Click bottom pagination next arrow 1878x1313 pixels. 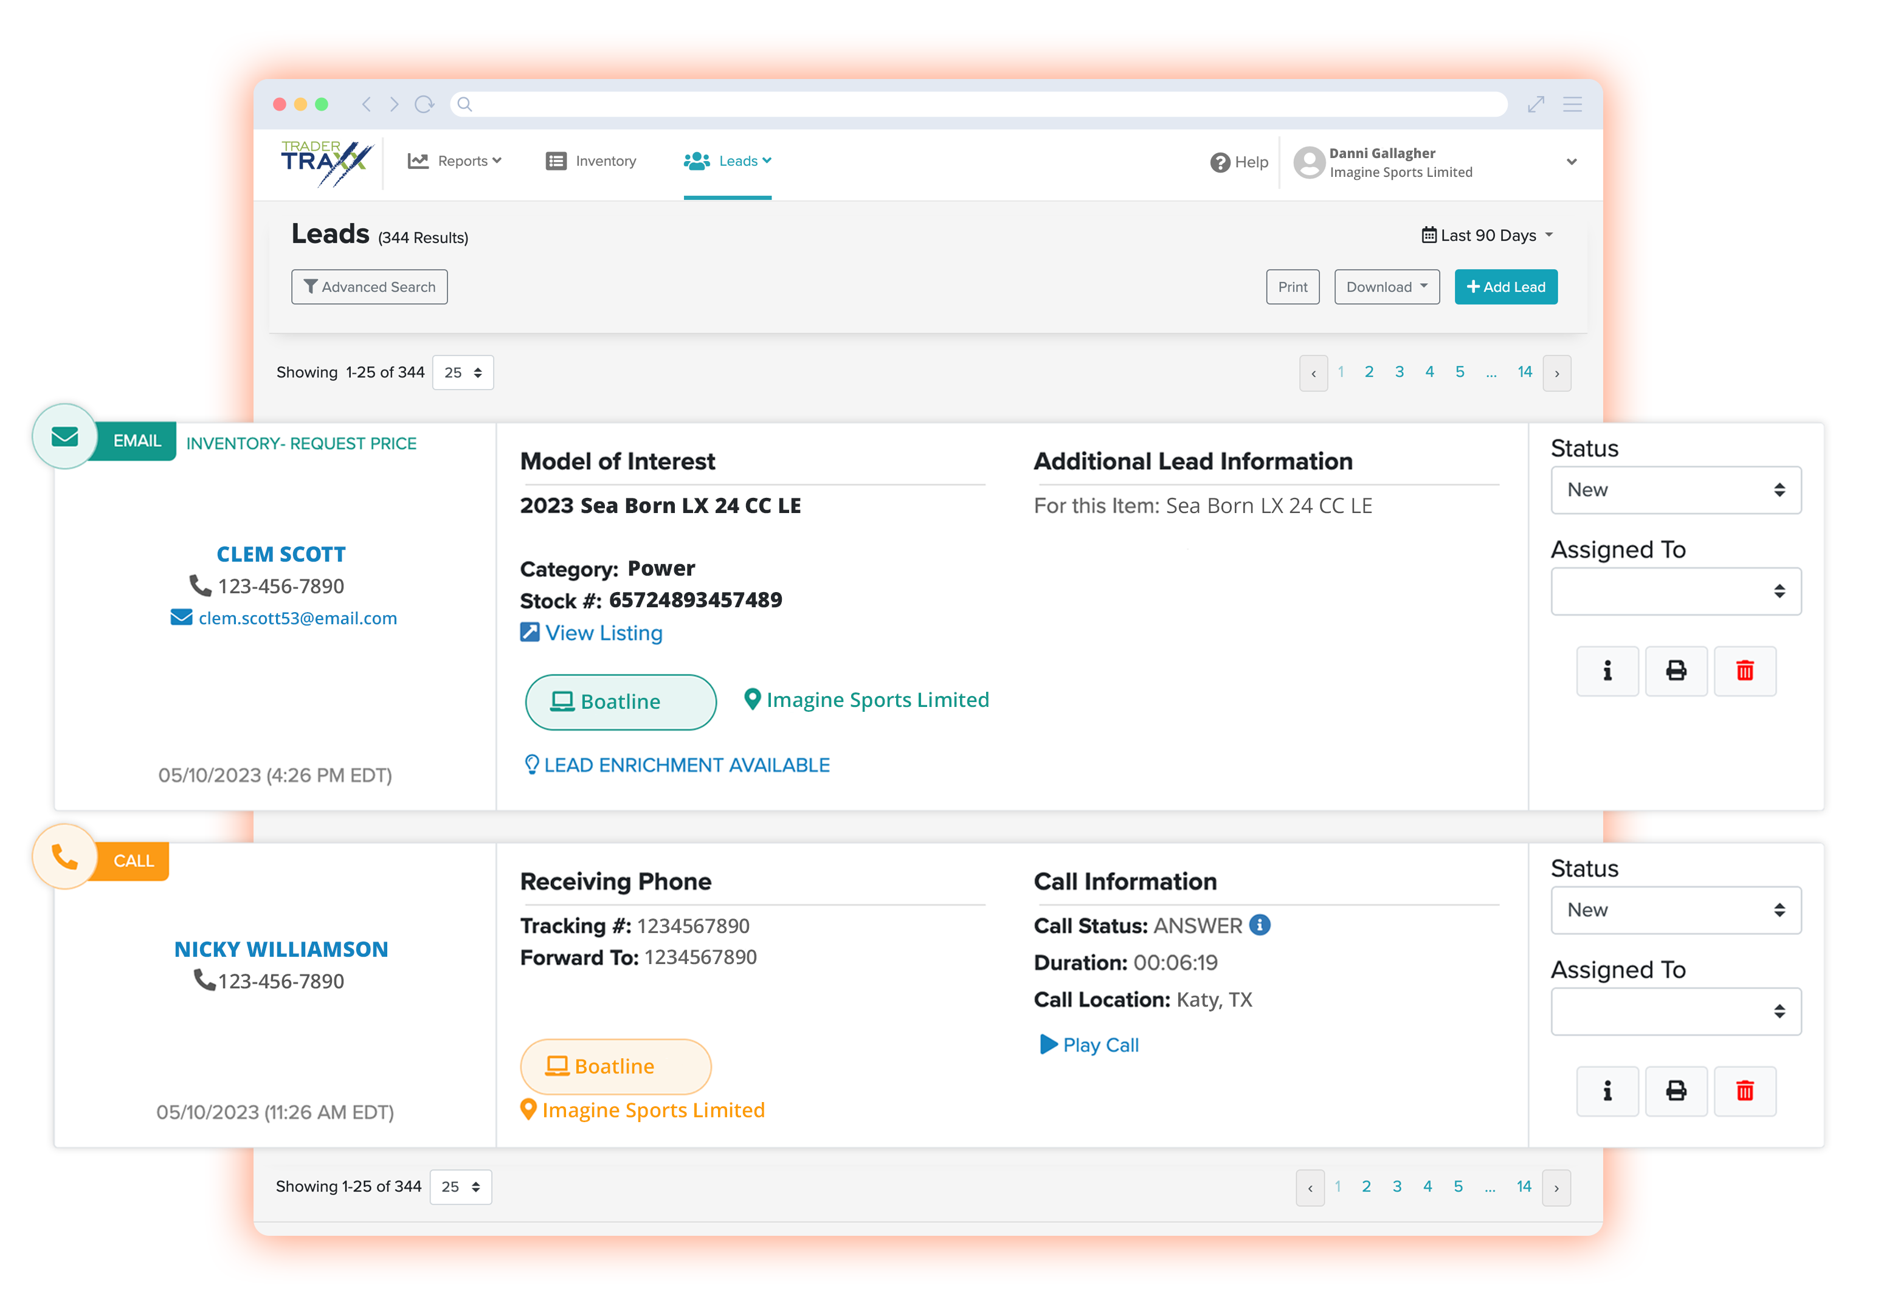click(x=1556, y=1188)
